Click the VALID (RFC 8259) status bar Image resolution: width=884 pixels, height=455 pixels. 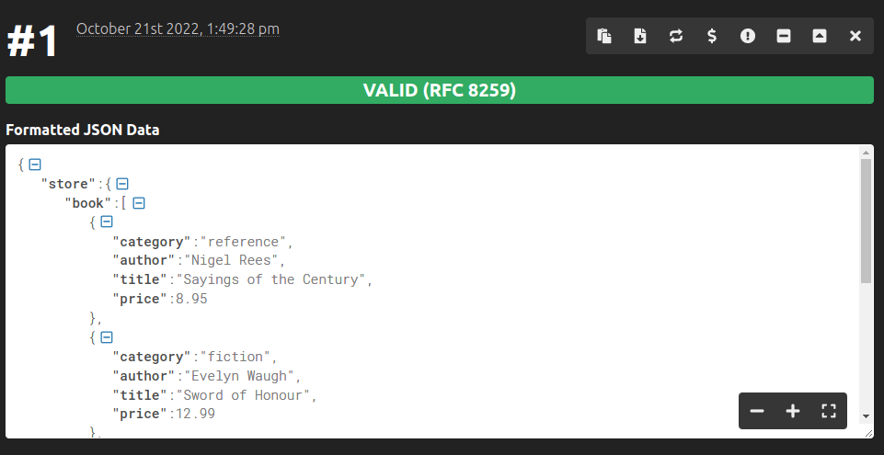click(x=439, y=90)
